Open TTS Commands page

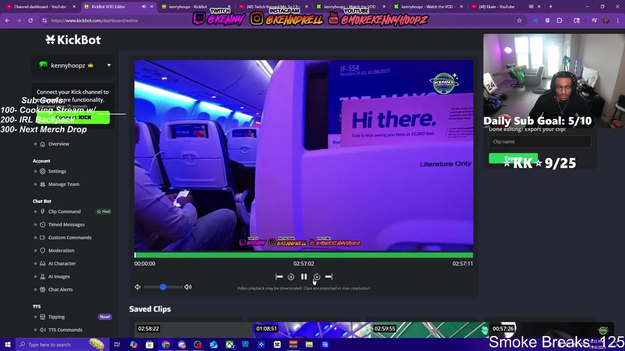[x=65, y=330]
